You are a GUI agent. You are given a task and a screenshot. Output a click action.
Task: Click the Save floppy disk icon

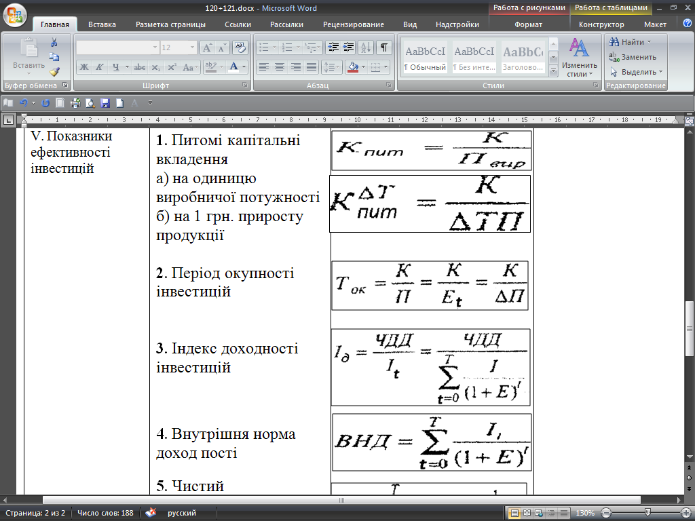105,103
